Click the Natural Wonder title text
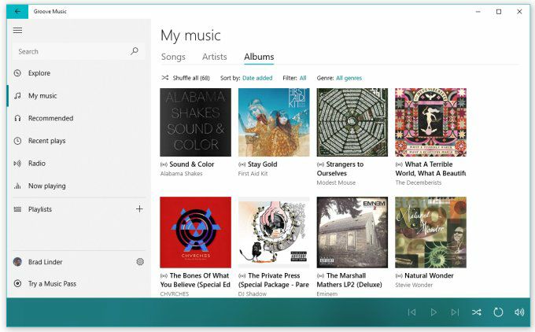The height and width of the screenshot is (332, 535). (429, 275)
